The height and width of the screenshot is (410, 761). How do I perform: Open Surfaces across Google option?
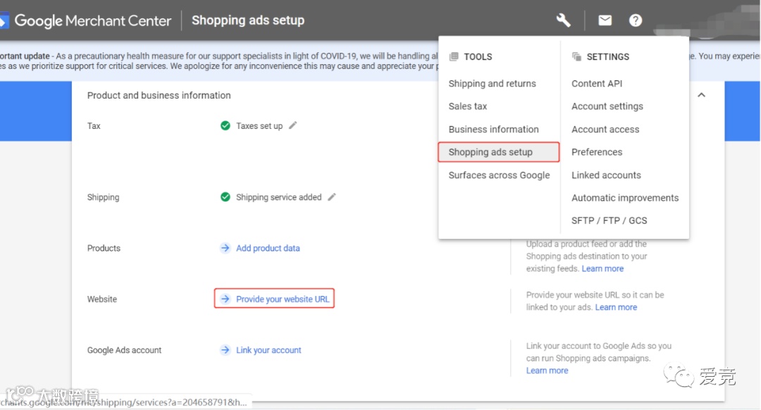499,175
